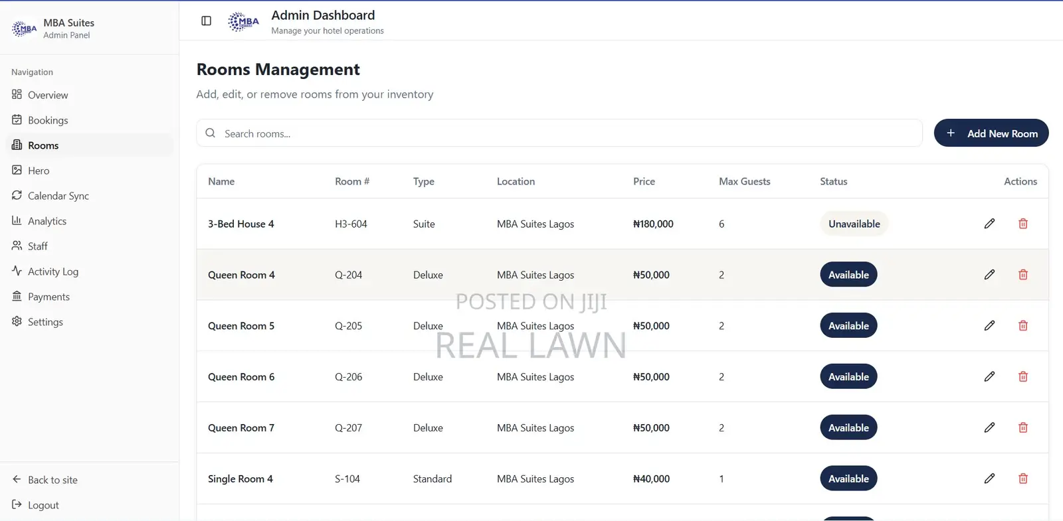Click the Max Guests column header
The height and width of the screenshot is (521, 1063).
coord(745,181)
